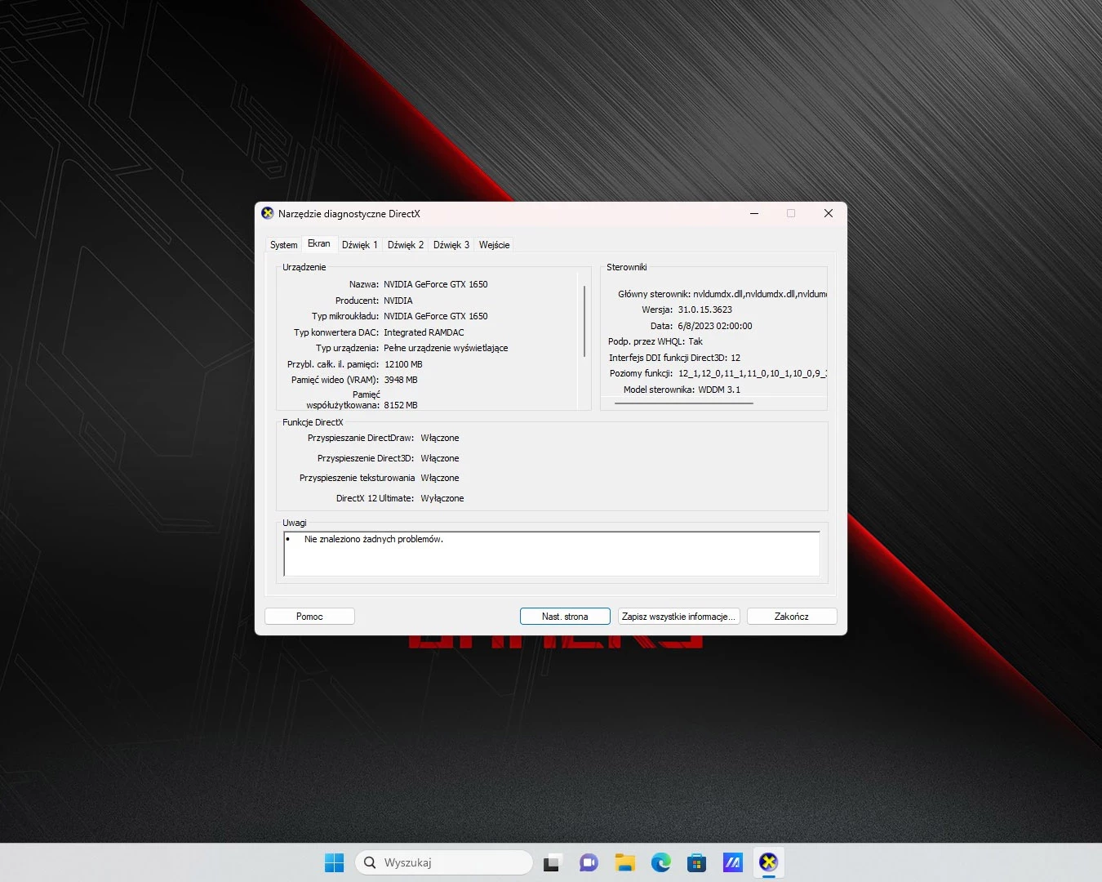Click the DirectX diagnostic taskbar icon

click(x=768, y=862)
